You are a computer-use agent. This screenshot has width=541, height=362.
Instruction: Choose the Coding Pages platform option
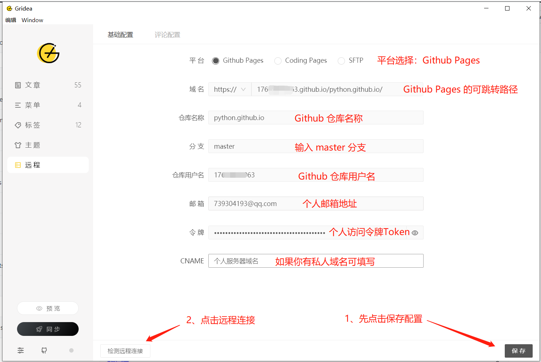278,61
